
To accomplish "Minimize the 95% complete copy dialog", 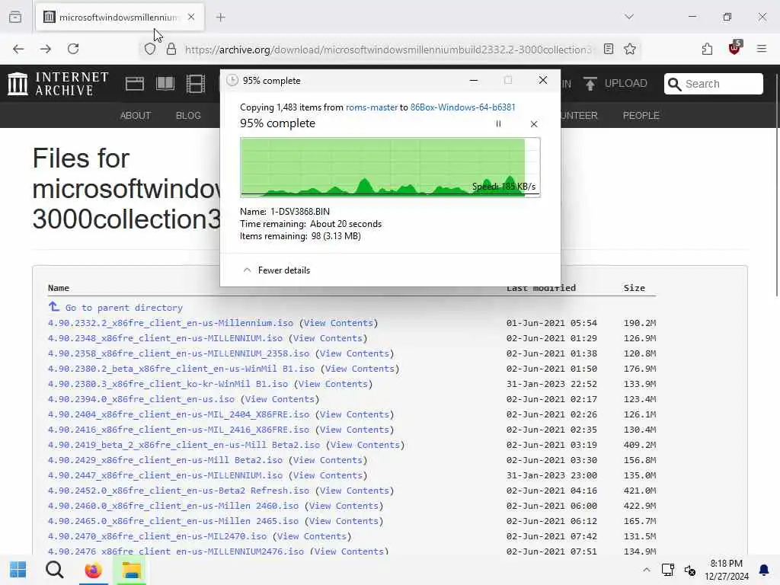I will coord(474,80).
